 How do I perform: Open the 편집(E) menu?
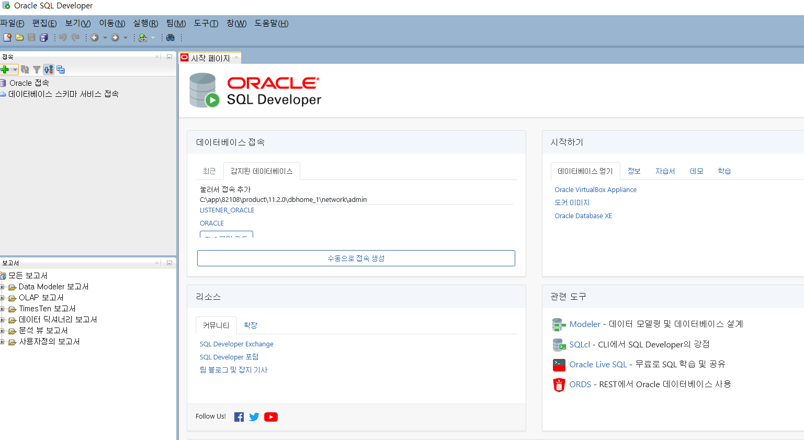coord(44,23)
